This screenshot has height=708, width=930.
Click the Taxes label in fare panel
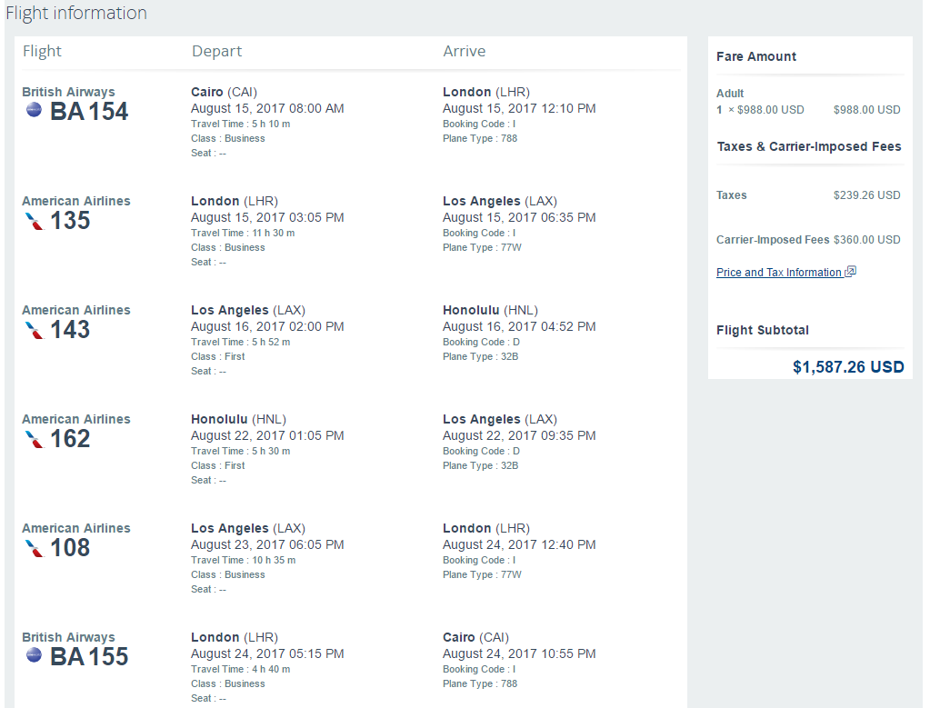coord(731,195)
